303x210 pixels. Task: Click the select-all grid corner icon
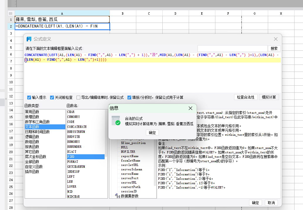click(11, 13)
